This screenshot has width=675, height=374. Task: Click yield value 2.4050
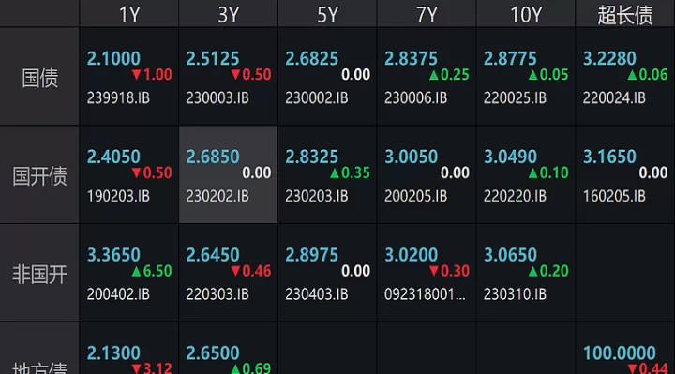(x=113, y=157)
